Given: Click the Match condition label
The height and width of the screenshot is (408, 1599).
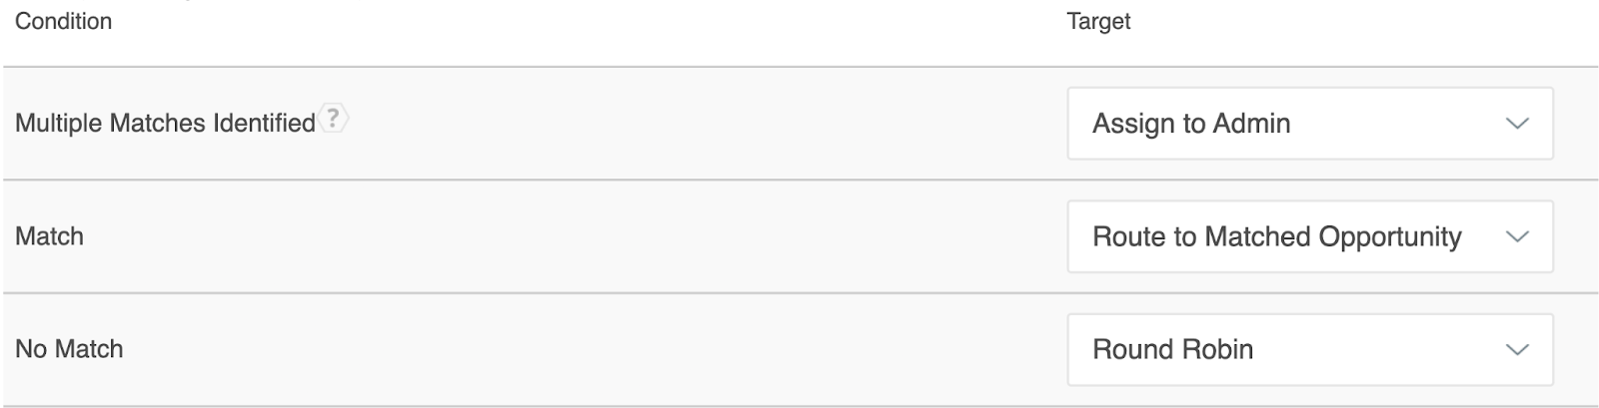Looking at the screenshot, I should (x=49, y=236).
